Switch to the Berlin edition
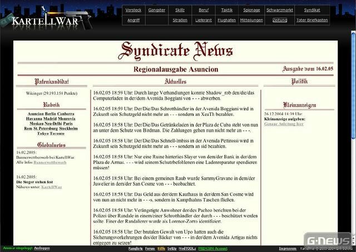 click(51, 114)
